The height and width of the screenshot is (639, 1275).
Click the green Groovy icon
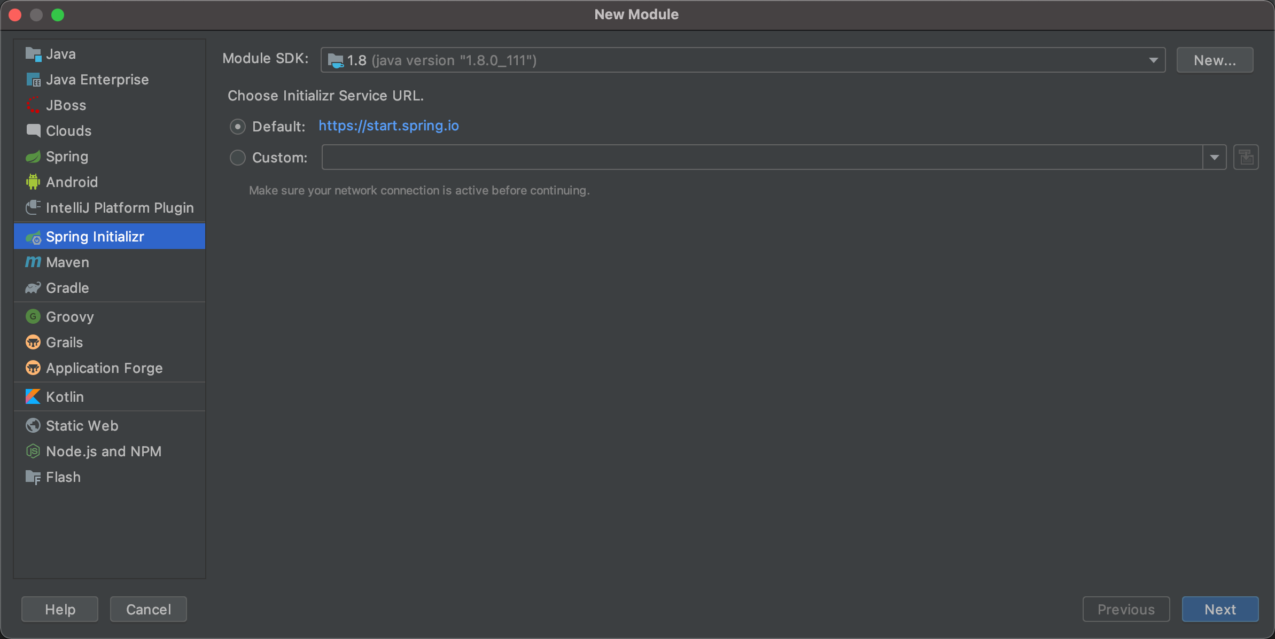pos(33,317)
